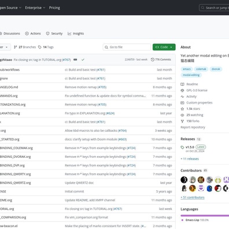This screenshot has height=229, width=229.
Task: Show the + 11 releases link
Action: coord(190,159)
